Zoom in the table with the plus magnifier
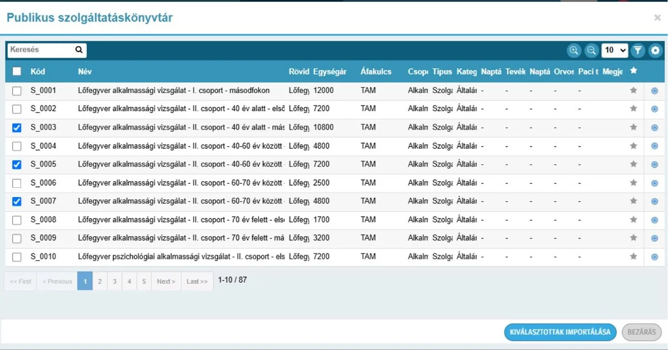The height and width of the screenshot is (350, 668). pos(574,51)
